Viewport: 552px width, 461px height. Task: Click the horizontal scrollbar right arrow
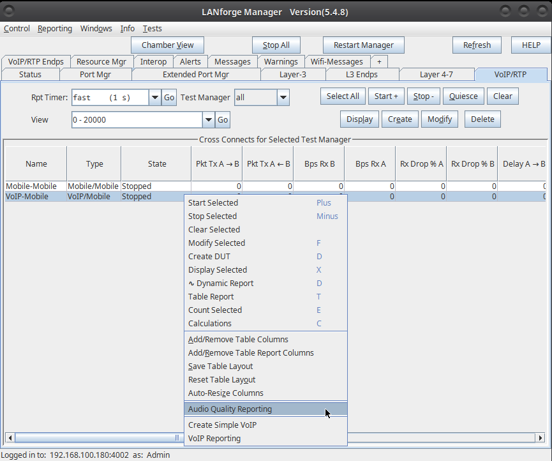(540, 438)
